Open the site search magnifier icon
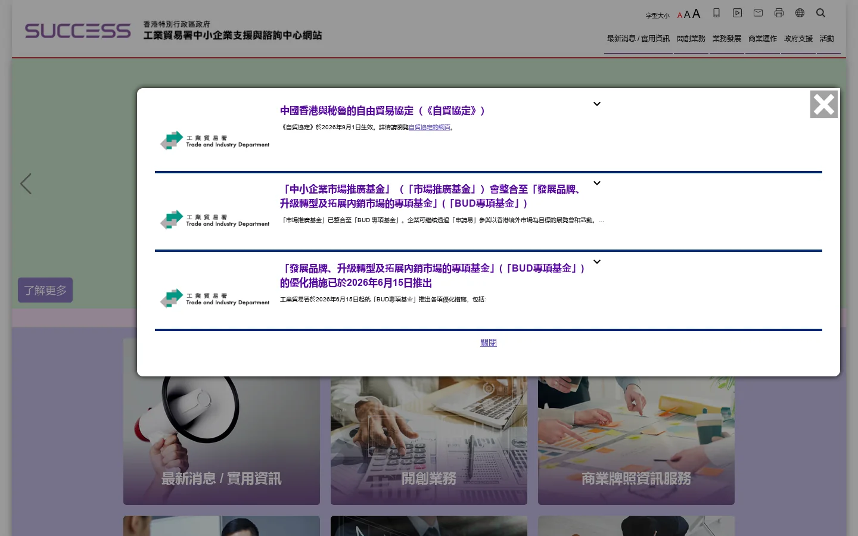The height and width of the screenshot is (536, 858). [x=820, y=13]
